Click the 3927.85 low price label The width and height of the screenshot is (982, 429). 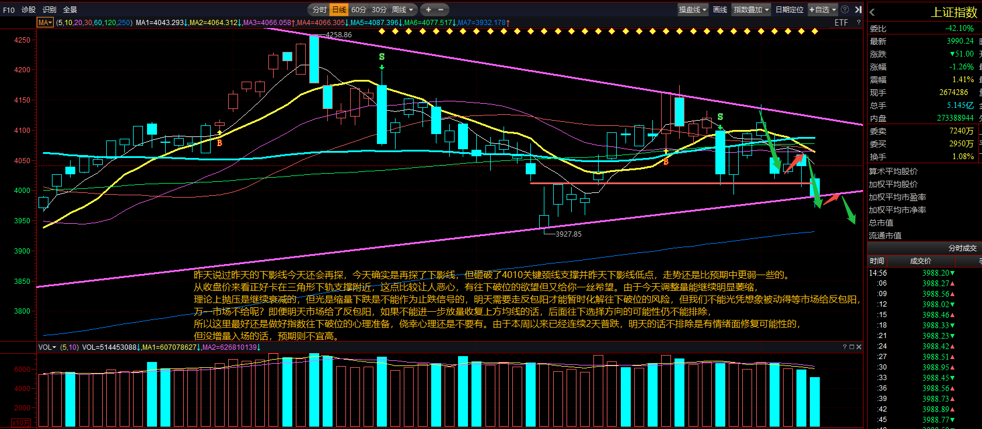(568, 234)
